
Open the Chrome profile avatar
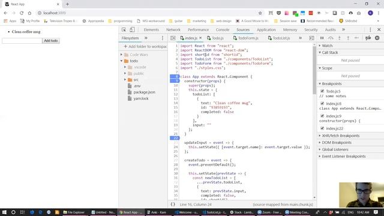tap(370, 13)
